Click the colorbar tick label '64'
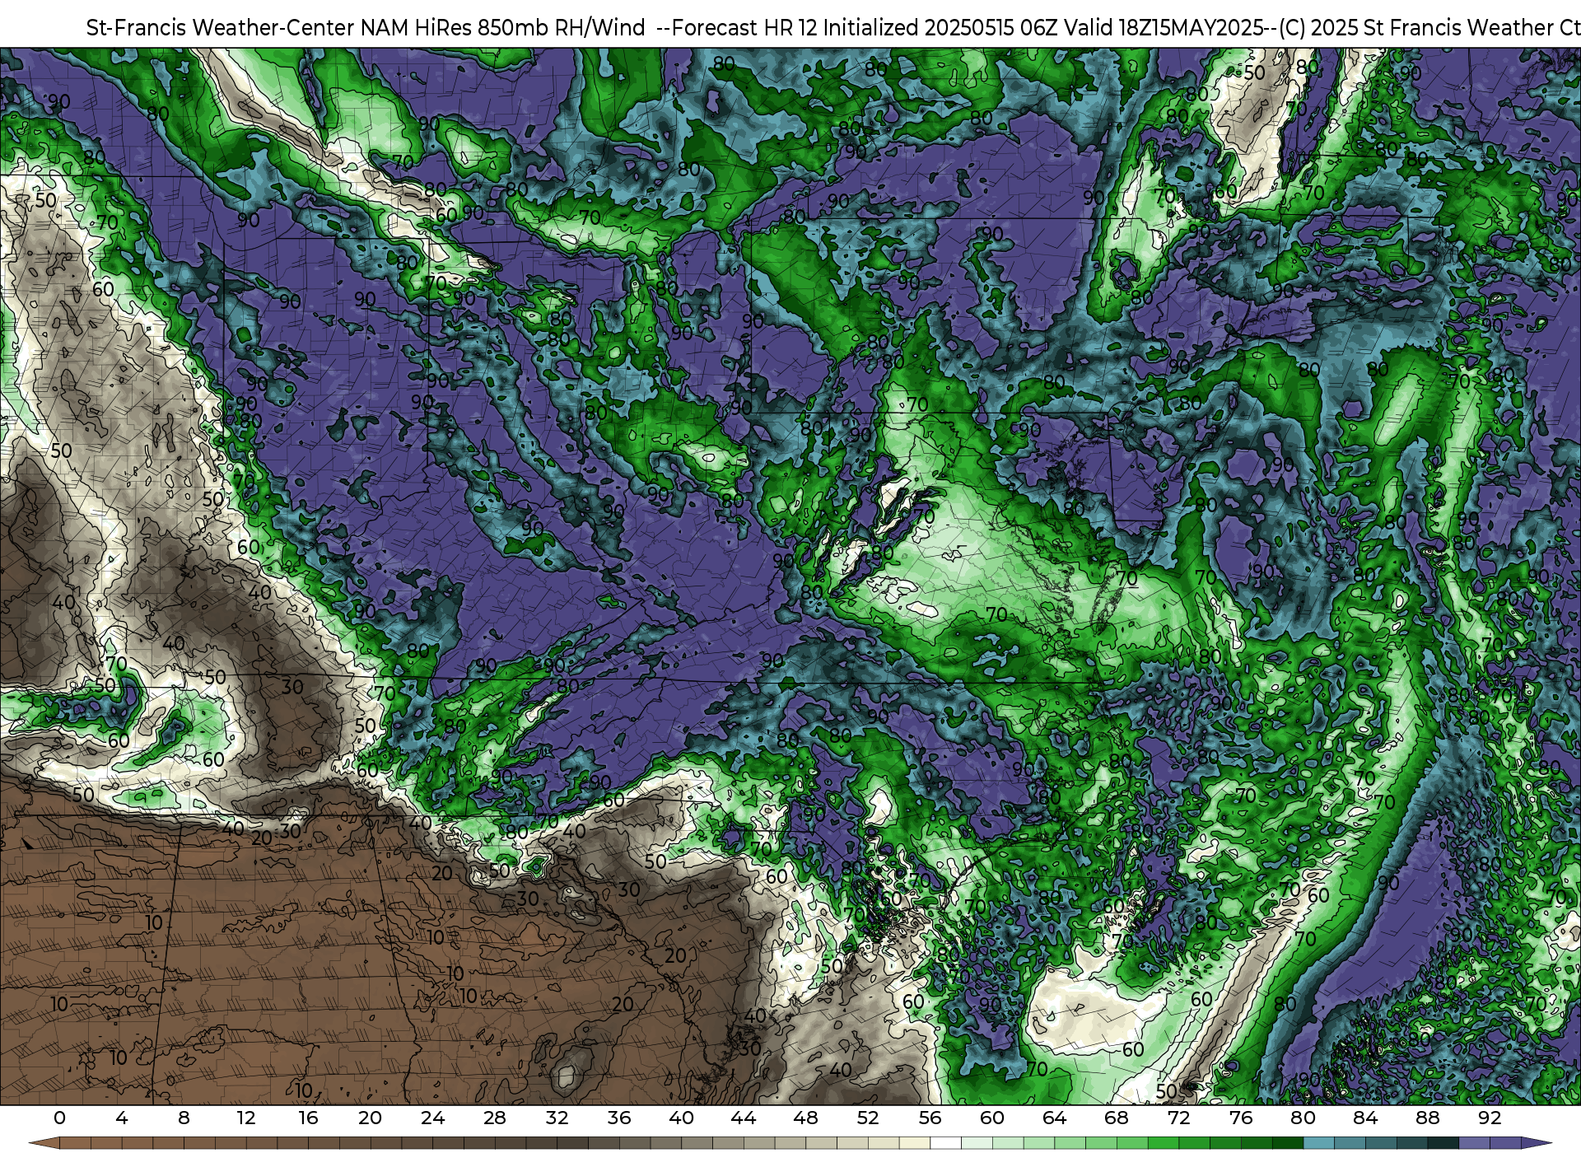 (1054, 1118)
